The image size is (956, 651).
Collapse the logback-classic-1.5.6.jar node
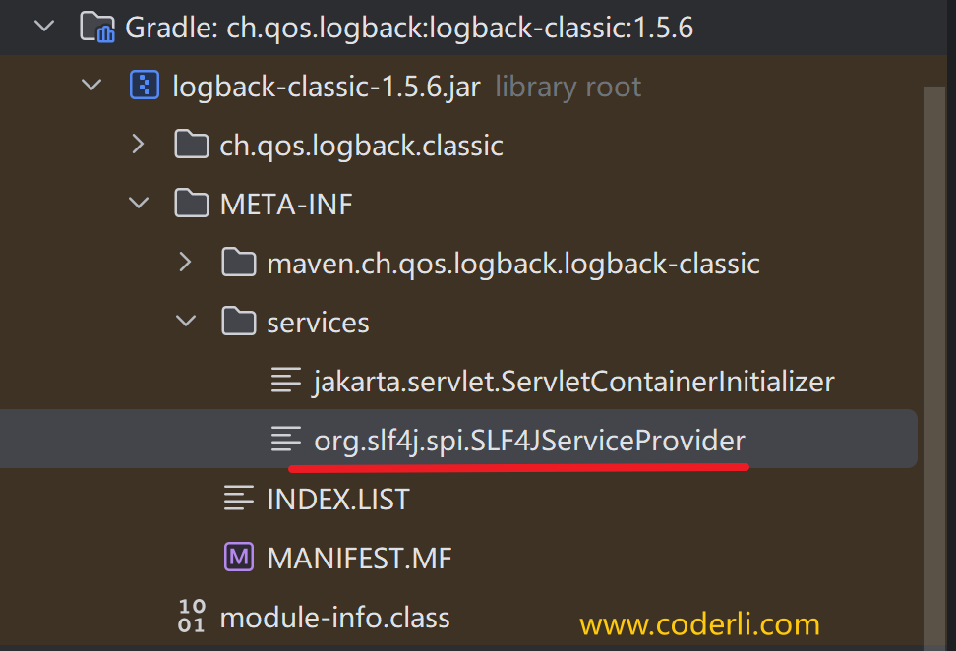click(91, 86)
